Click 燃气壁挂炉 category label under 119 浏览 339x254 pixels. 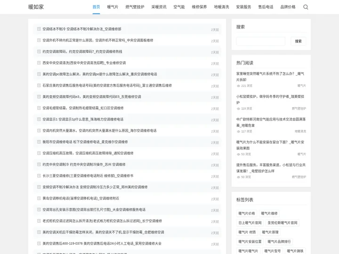coord(299,109)
